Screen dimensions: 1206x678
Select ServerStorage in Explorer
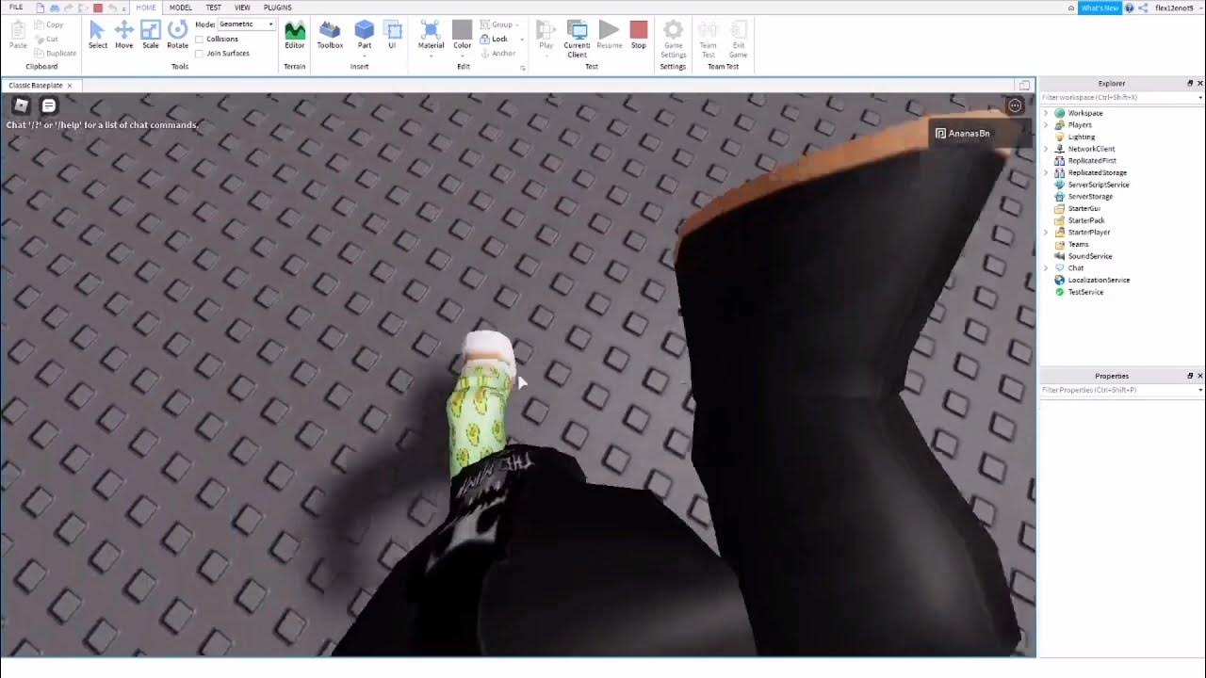tap(1090, 197)
